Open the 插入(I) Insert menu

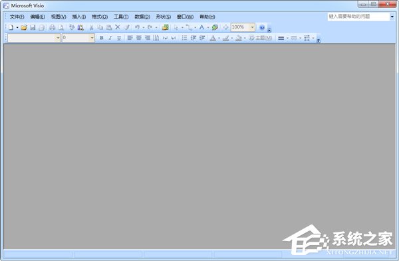[79, 17]
